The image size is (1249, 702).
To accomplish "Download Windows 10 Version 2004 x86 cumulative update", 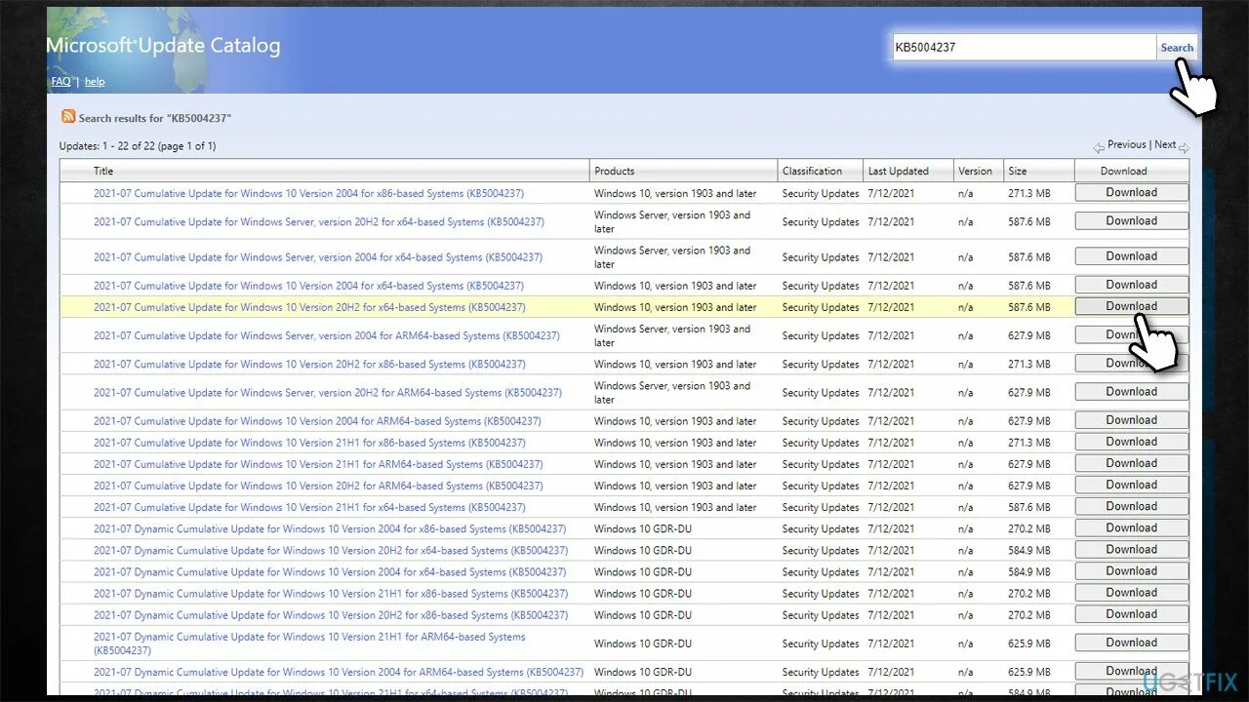I will (x=1131, y=193).
